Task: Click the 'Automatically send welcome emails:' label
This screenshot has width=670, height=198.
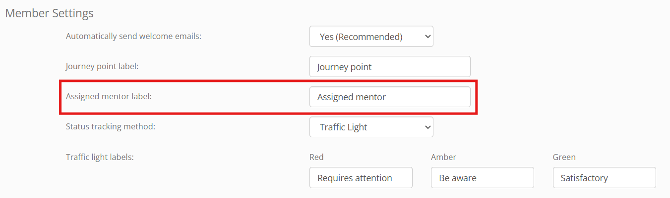Action: (133, 36)
